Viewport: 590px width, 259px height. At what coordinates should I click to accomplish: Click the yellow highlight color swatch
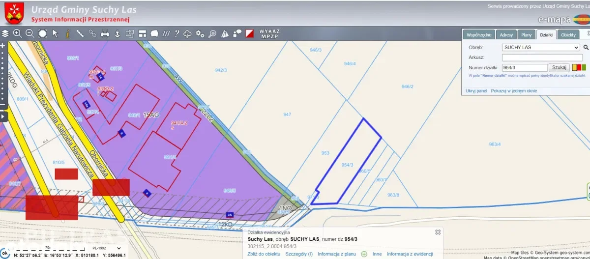(x=574, y=67)
